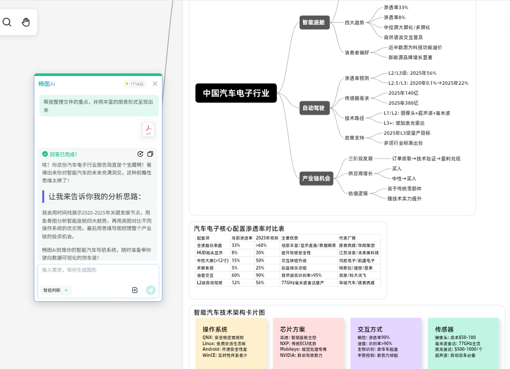Send the prompt via paper plane icon
This screenshot has width=510, height=369.
coord(151,290)
